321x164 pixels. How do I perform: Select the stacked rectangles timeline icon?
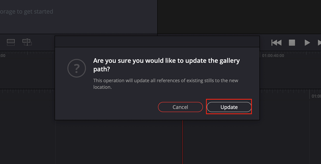[x=11, y=43]
